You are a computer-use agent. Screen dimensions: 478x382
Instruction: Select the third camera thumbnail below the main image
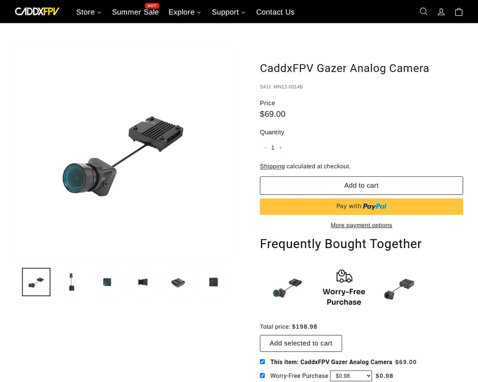coord(107,282)
